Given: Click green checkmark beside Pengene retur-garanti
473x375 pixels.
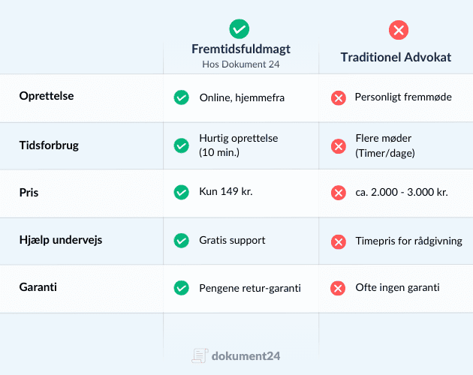Looking at the screenshot, I should pos(181,288).
